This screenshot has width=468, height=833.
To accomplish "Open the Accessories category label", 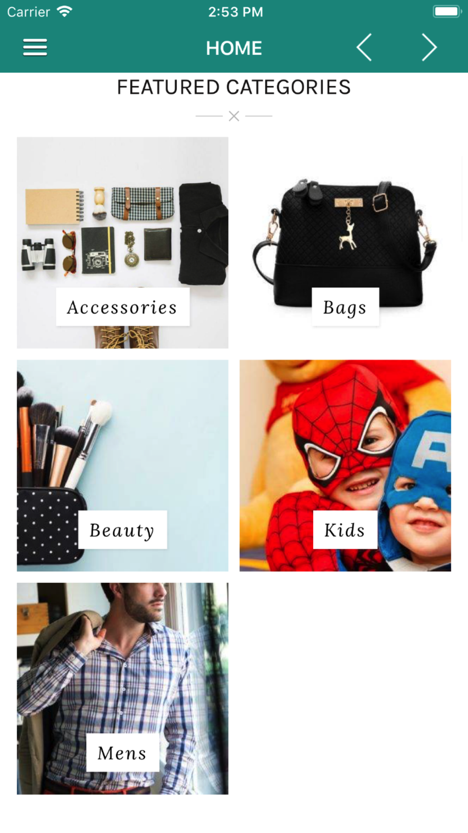I will tap(123, 307).
